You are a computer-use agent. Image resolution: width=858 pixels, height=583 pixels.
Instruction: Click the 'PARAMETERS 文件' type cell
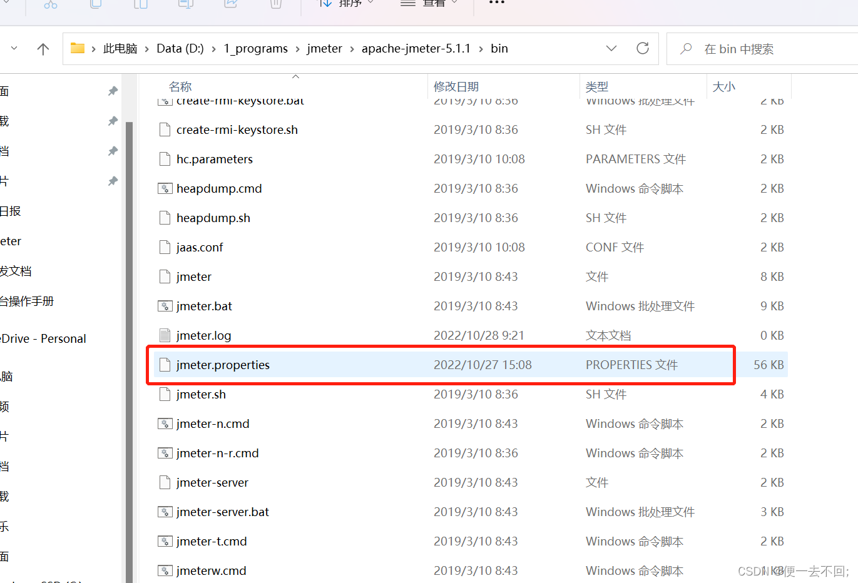click(636, 159)
